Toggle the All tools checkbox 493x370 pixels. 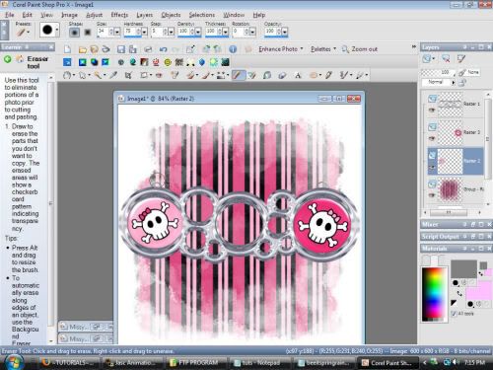pos(454,314)
